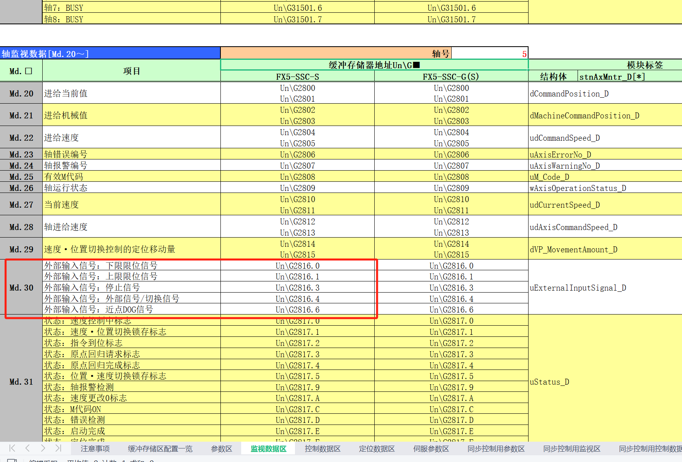The height and width of the screenshot is (462, 682).
Task: Select the blue 轴监视数据[Md.20～] header cell
Action: click(x=110, y=53)
